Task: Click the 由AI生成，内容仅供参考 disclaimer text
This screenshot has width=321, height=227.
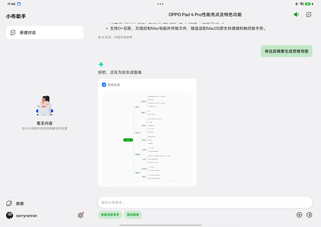Action: [x=115, y=37]
